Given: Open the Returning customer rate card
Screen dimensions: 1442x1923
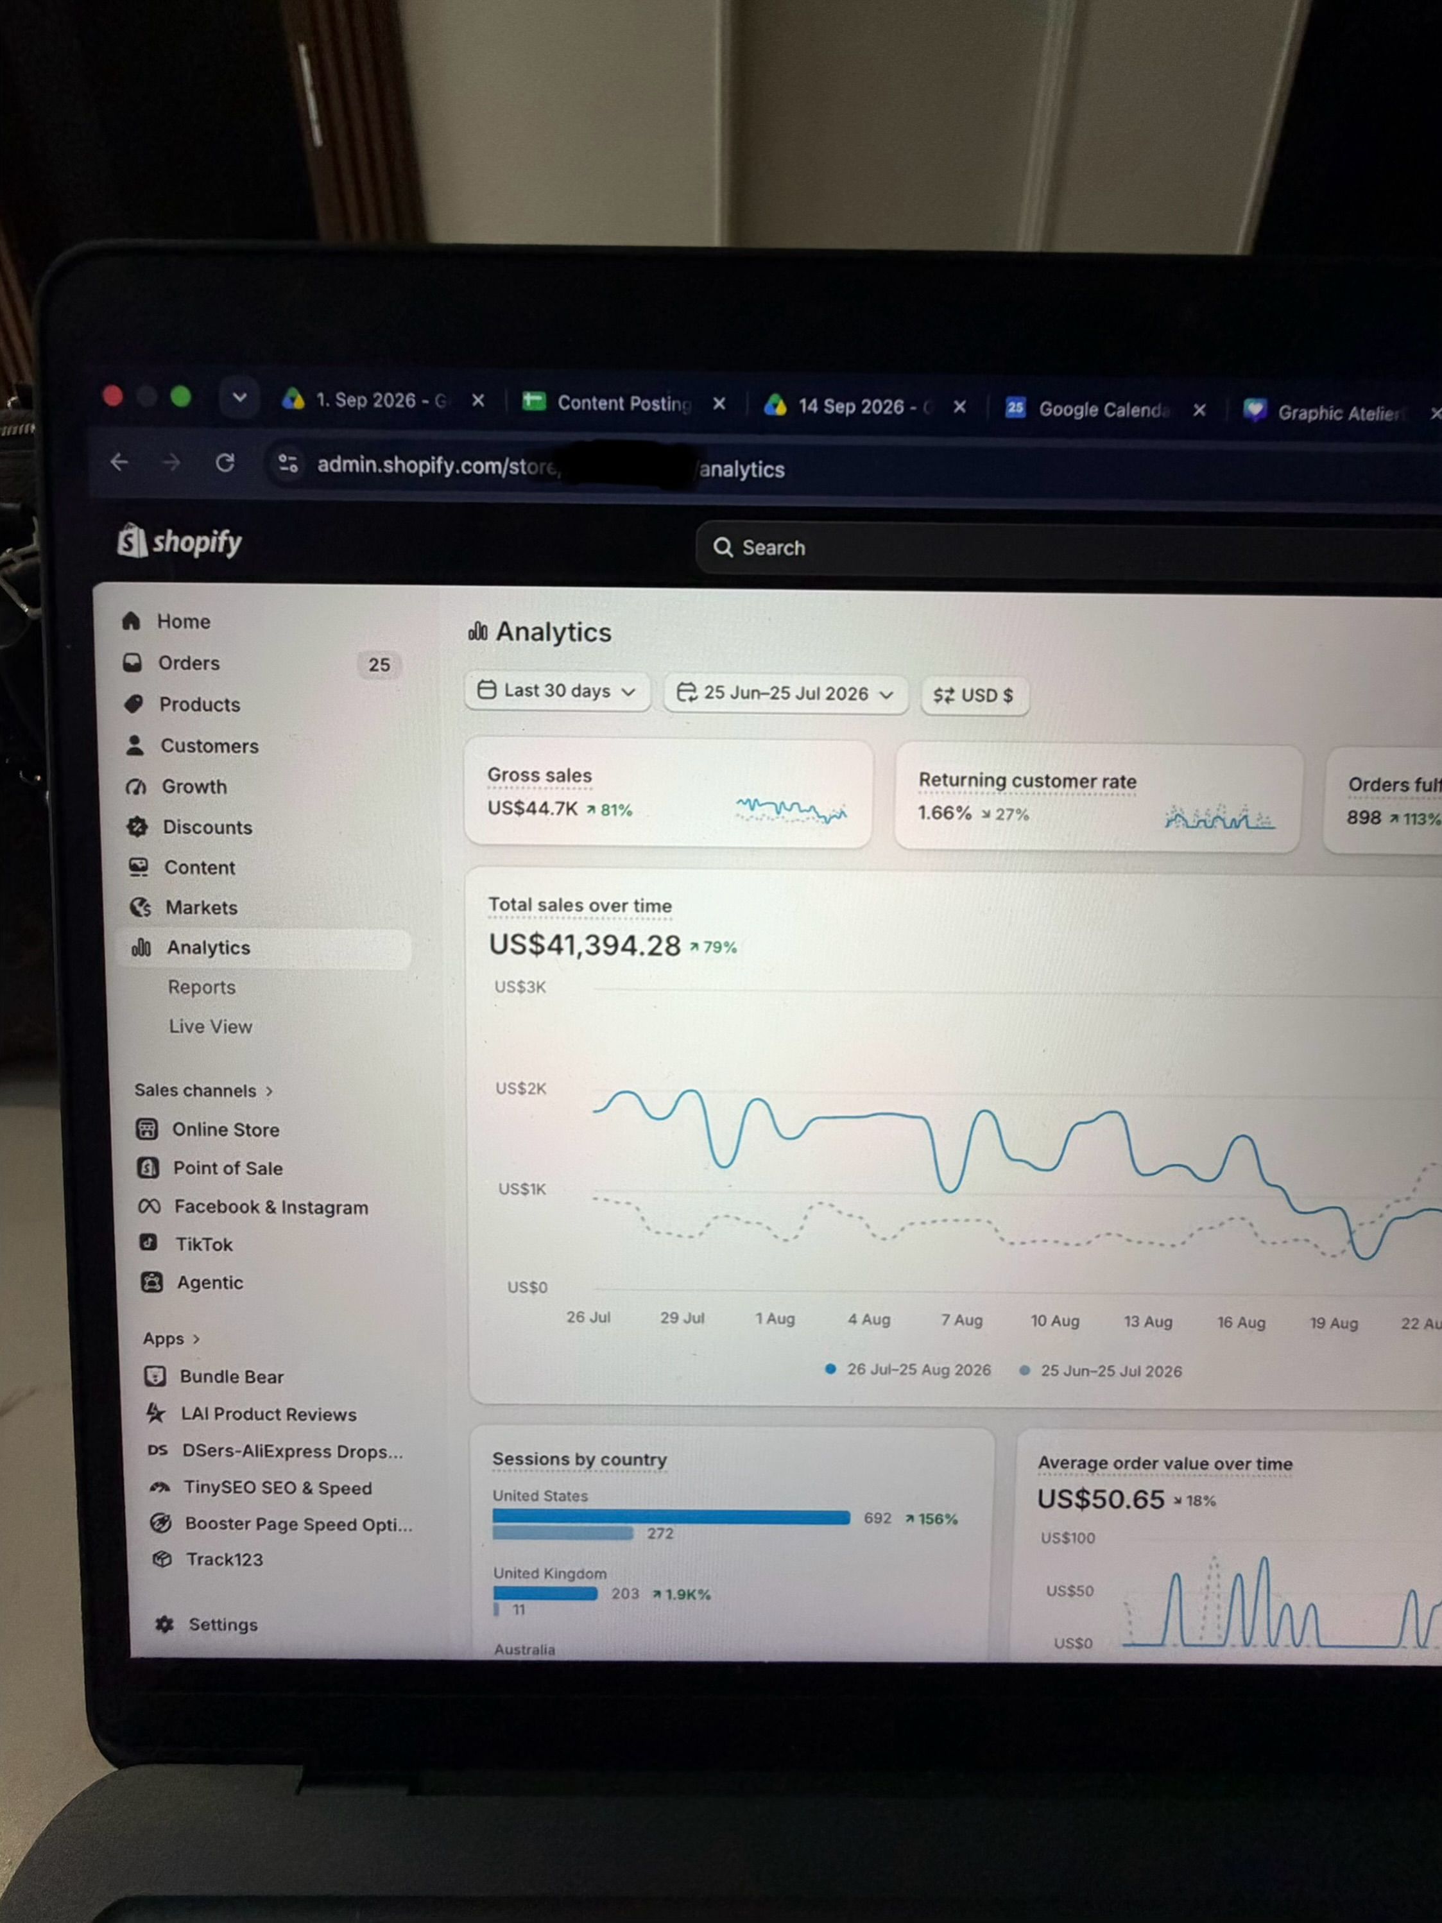Looking at the screenshot, I should point(1099,798).
